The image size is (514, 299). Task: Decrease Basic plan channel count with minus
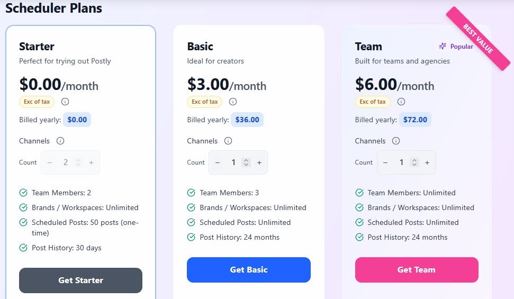click(x=218, y=162)
